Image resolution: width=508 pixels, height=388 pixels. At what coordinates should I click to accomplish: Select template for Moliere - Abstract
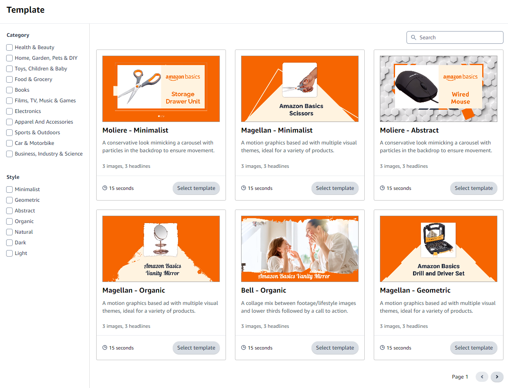(x=474, y=188)
